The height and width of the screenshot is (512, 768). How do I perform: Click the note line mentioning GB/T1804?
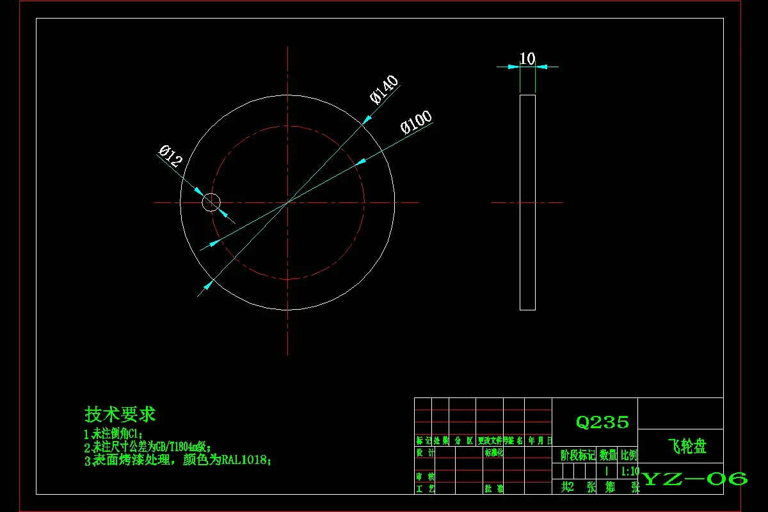(148, 447)
